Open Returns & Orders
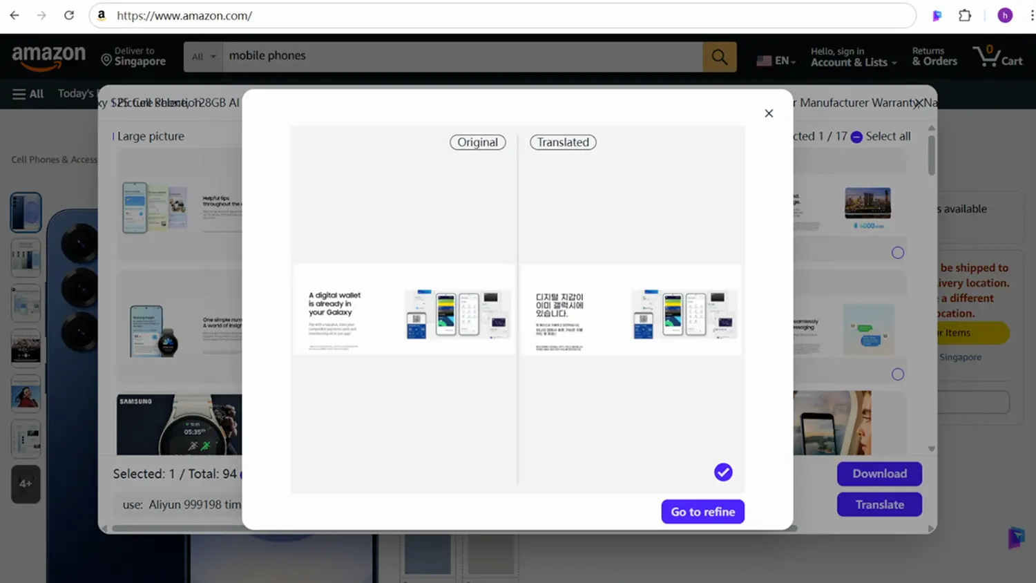 [x=934, y=57]
